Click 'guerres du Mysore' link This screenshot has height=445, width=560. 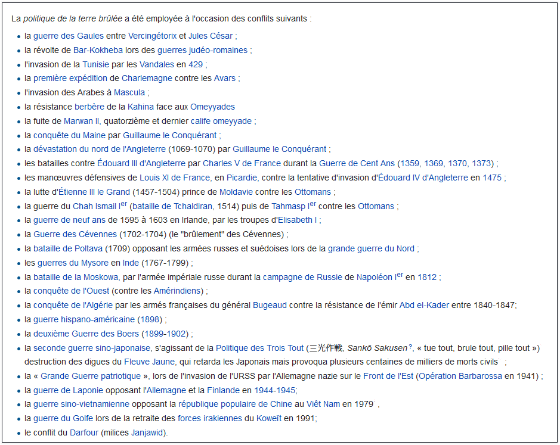[73, 263]
